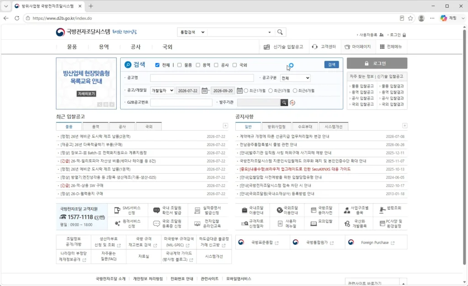Open the 통합검색 dropdown
The height and width of the screenshot is (286, 468).
click(x=192, y=32)
